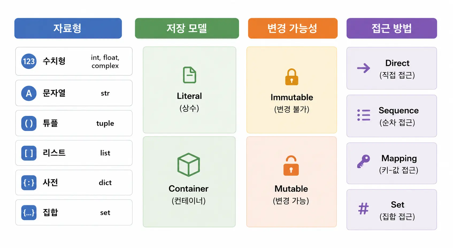Click the parentheses tuple icon
This screenshot has height=248, width=453.
(29, 123)
